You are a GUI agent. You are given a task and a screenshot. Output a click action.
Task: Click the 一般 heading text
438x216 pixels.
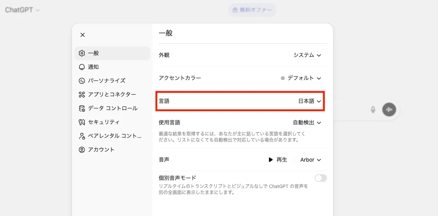[166, 33]
